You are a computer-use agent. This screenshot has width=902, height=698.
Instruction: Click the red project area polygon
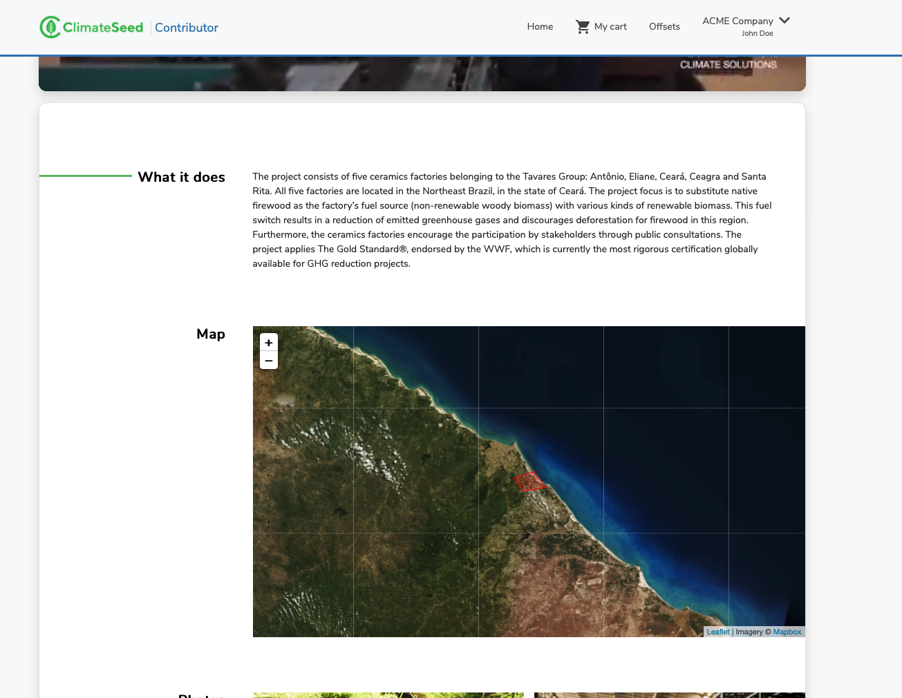529,481
